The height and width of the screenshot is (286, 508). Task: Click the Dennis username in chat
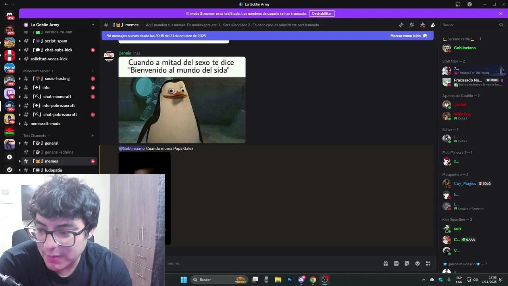125,53
